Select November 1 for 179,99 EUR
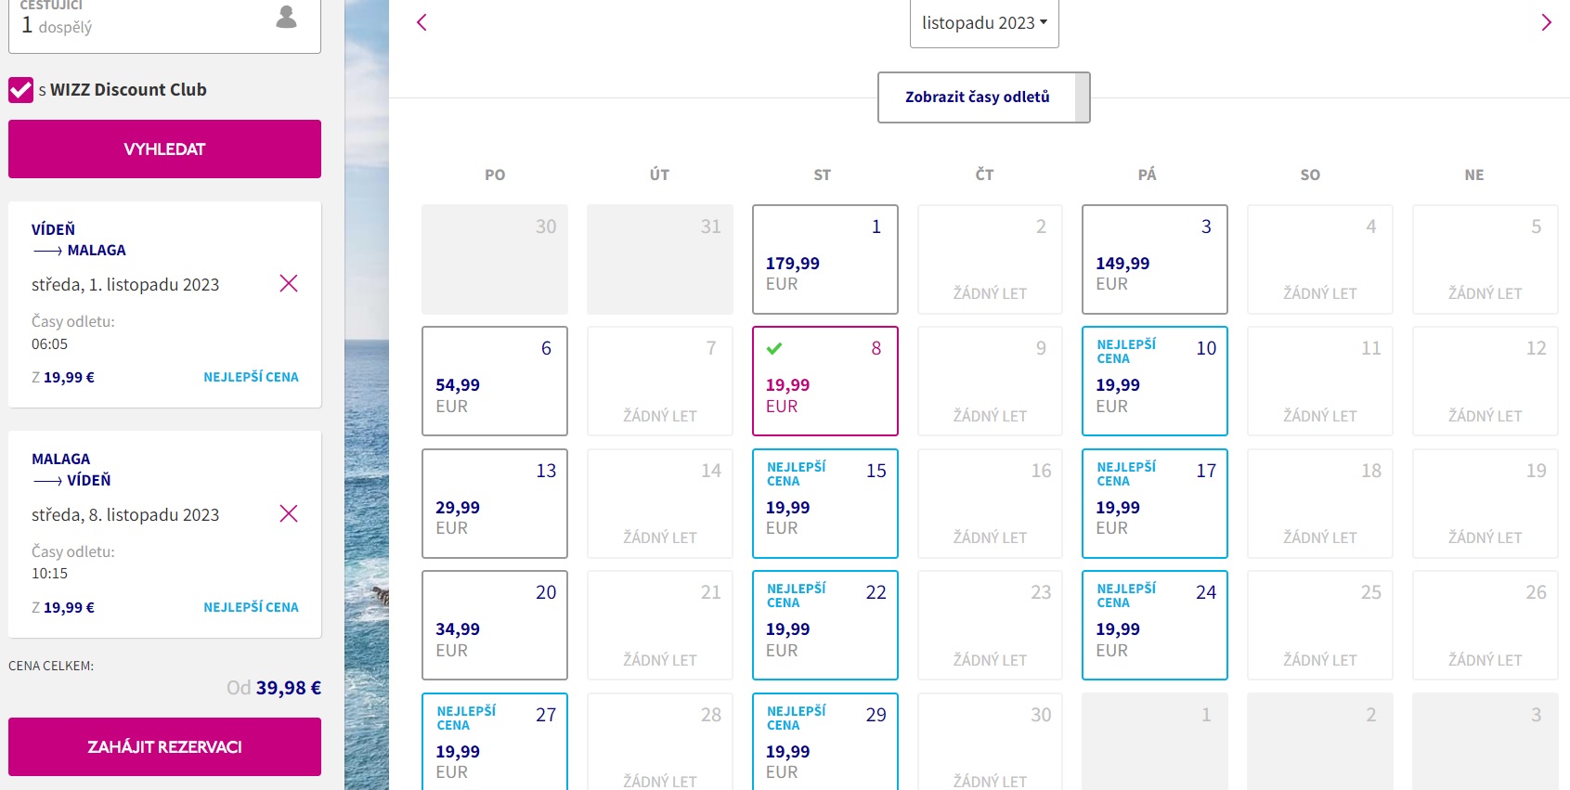Viewport: 1570px width, 790px height. 824,259
